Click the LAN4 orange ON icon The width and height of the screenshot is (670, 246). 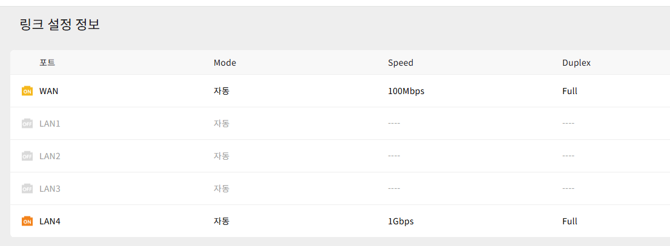tap(27, 221)
